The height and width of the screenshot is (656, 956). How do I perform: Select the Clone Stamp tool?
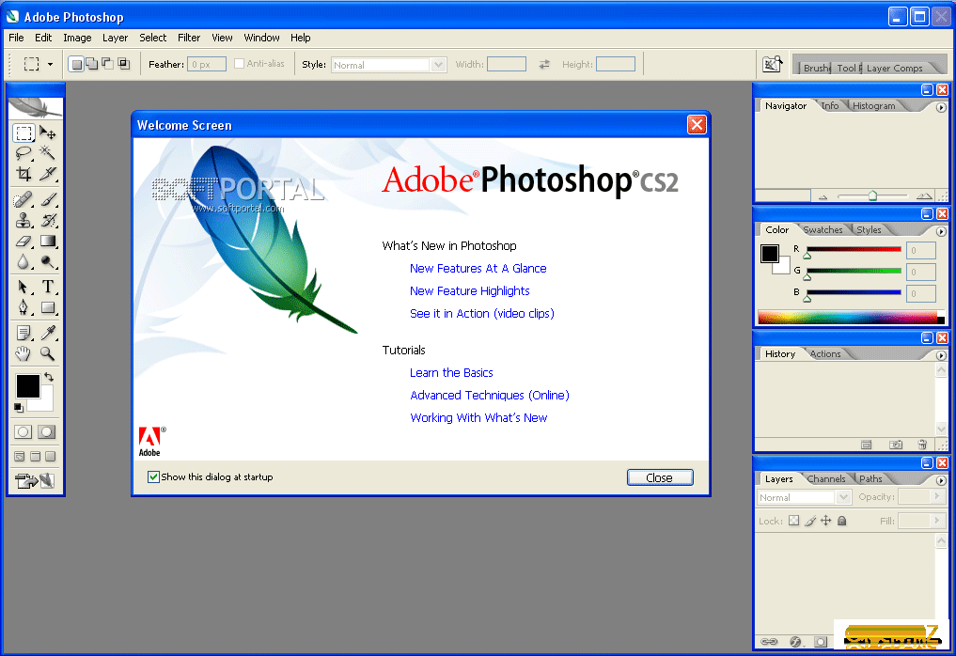[x=24, y=220]
